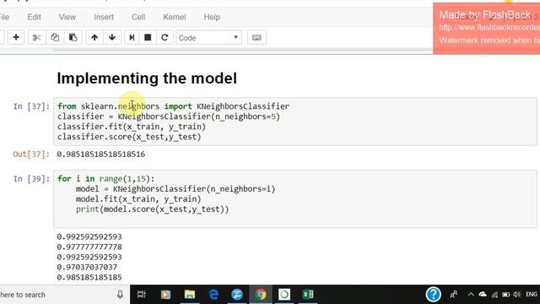Cut the selected cells with the scissors icon

click(x=36, y=37)
